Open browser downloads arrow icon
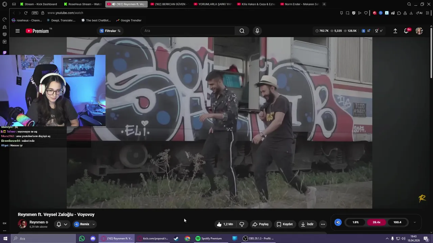This screenshot has width=433, height=243. (x=411, y=13)
